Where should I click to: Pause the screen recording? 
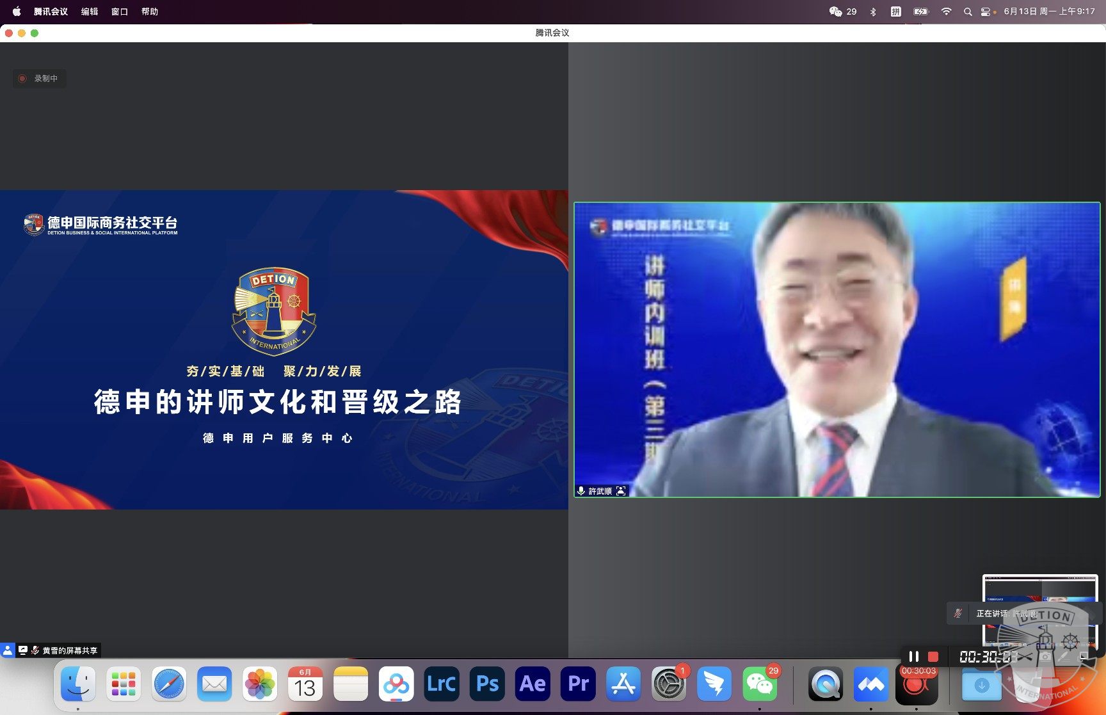914,656
